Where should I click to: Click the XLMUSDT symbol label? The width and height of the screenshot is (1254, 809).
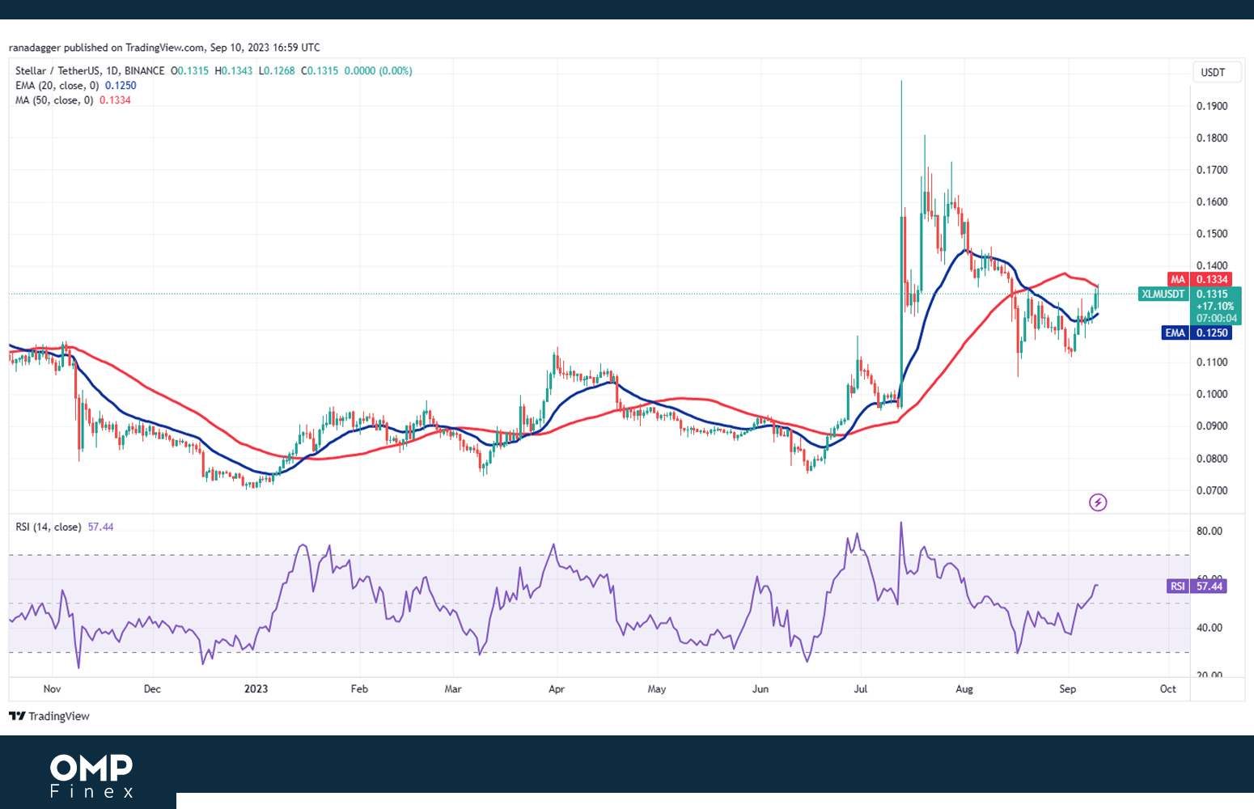click(1163, 294)
